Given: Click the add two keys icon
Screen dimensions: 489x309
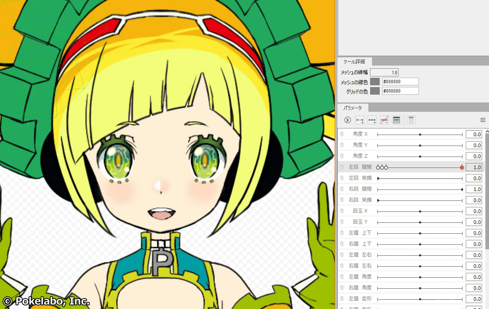Looking at the screenshot, I should coord(360,120).
